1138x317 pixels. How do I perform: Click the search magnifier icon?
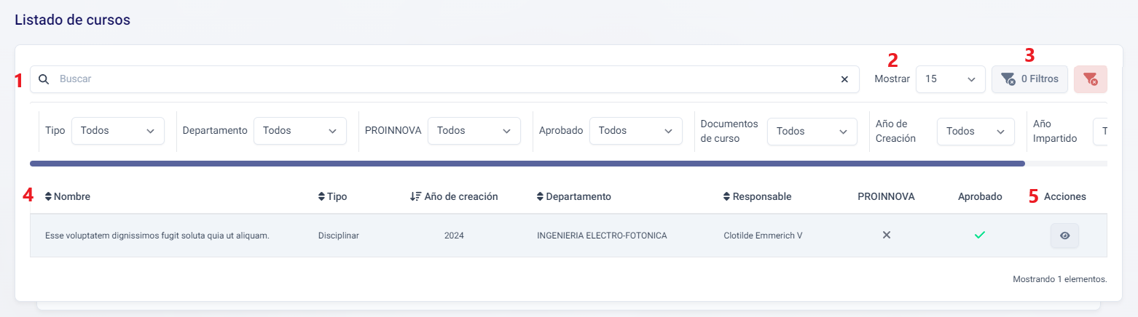pos(44,79)
